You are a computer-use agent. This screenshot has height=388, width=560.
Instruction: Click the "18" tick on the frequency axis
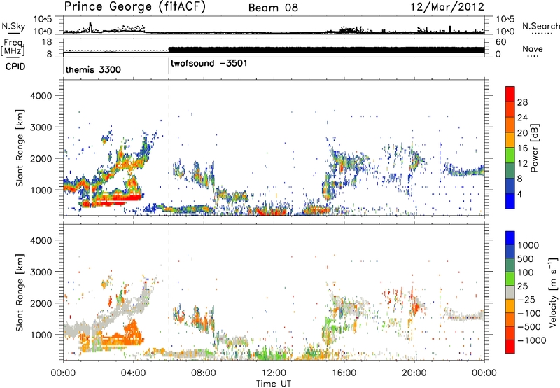pos(47,42)
